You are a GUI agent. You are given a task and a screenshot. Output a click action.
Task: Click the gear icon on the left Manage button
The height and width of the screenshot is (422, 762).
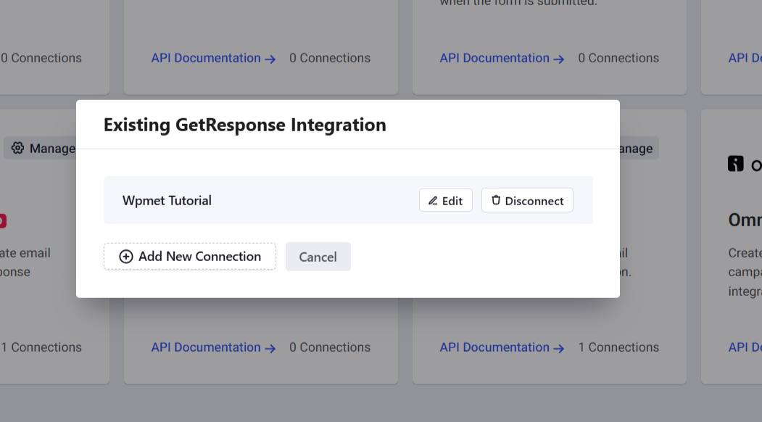point(18,148)
